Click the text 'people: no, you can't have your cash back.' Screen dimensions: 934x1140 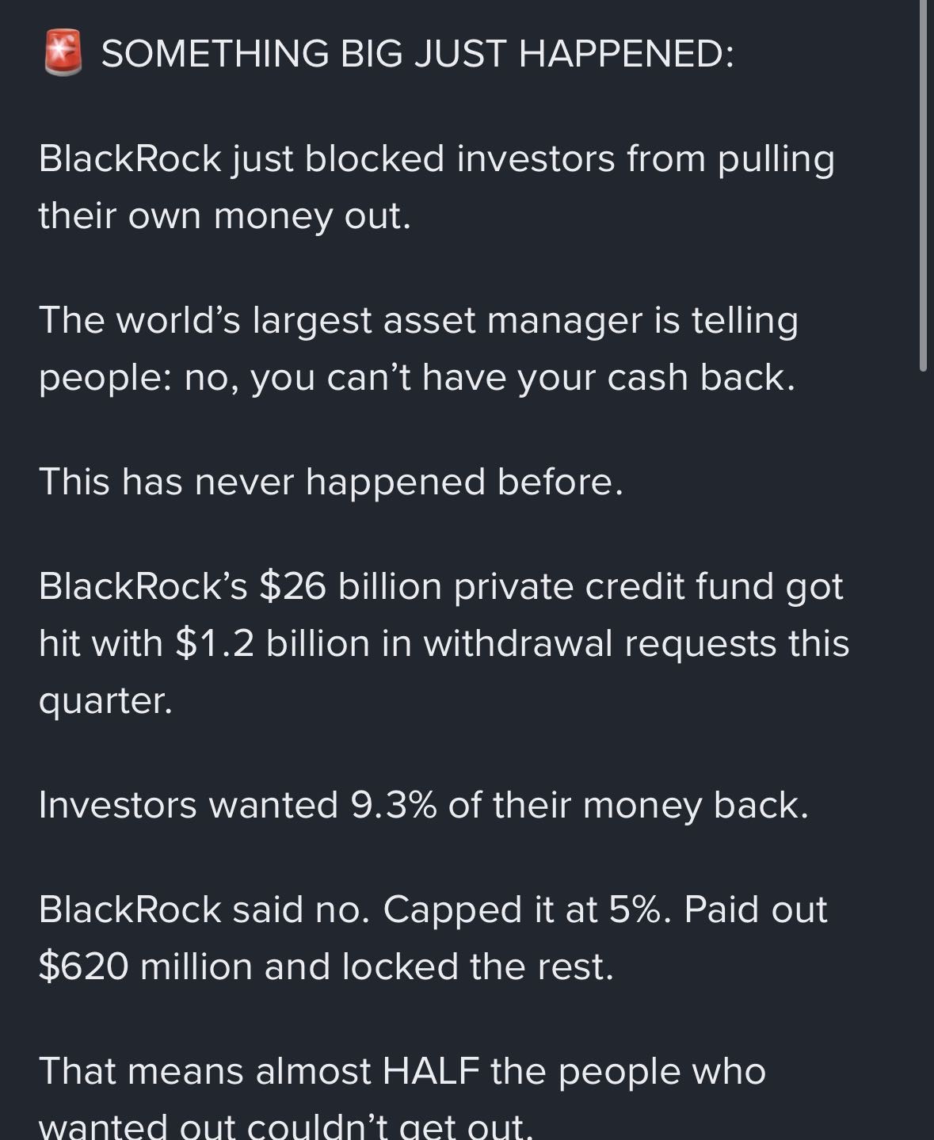(417, 377)
